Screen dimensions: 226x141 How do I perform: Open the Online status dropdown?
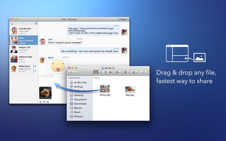click(123, 19)
